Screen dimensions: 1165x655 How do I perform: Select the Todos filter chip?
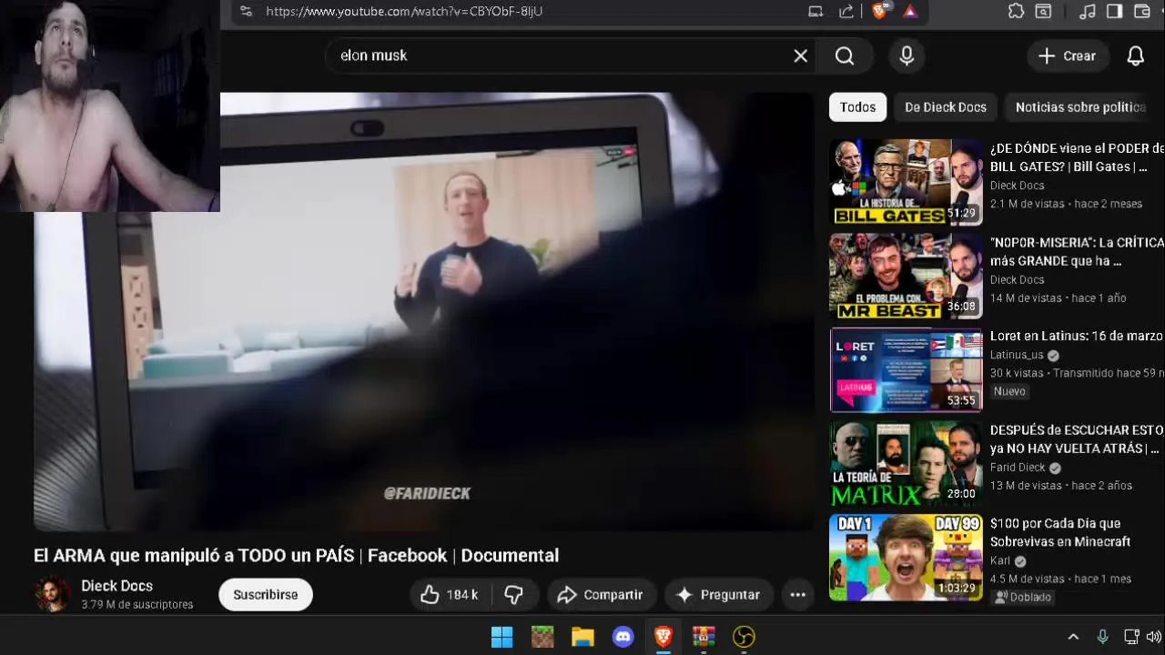857,107
